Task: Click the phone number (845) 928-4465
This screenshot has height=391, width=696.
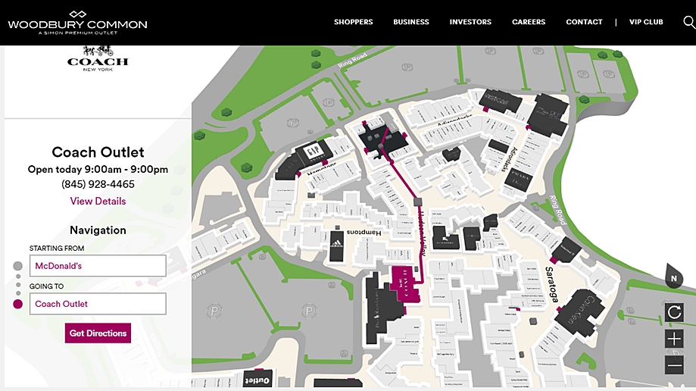Action: click(98, 184)
